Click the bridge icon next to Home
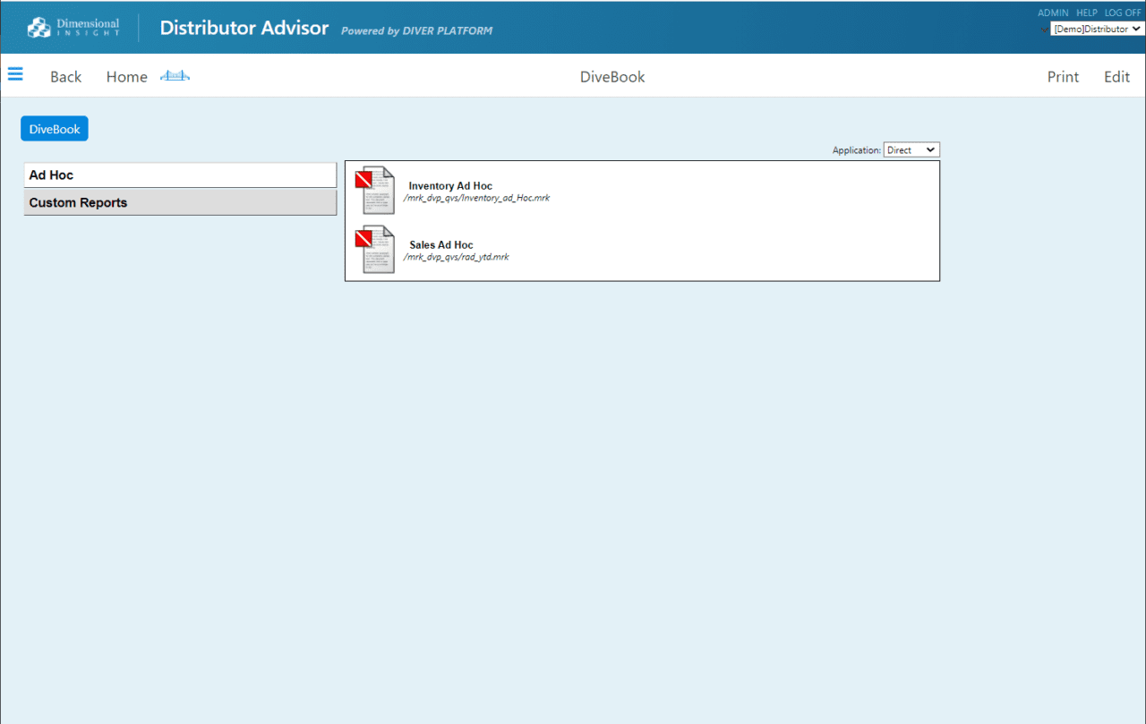Image resolution: width=1146 pixels, height=724 pixels. 175,76
